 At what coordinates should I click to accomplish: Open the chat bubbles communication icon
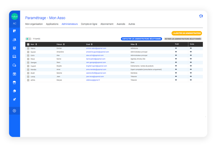(14, 65)
